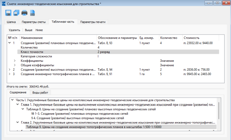Collapse the Часть I tree node

[x=12, y=100]
